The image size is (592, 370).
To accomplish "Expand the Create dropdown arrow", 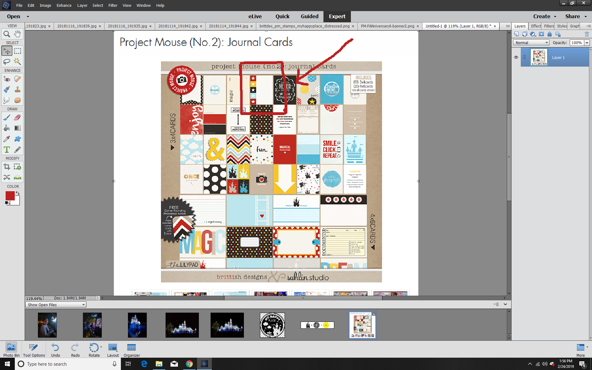I will tap(555, 16).
